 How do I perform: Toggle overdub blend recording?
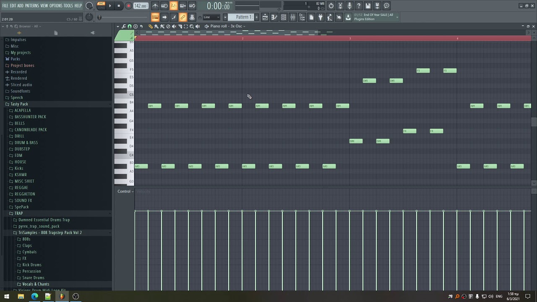click(182, 6)
